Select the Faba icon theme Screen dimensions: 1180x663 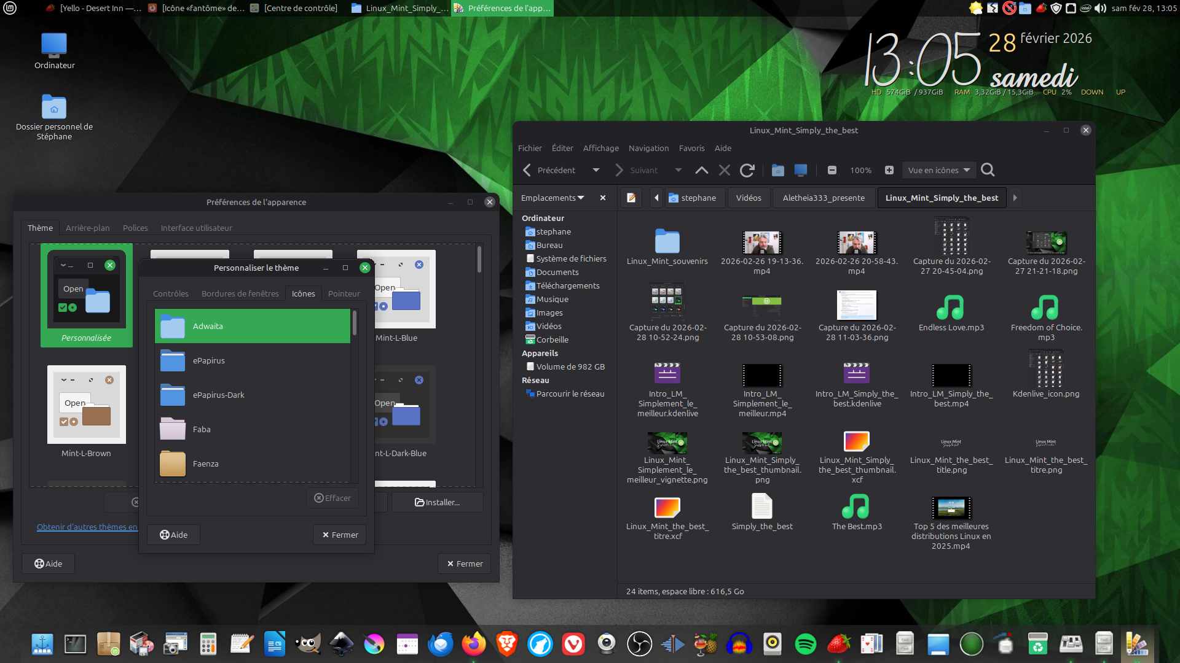tap(253, 429)
